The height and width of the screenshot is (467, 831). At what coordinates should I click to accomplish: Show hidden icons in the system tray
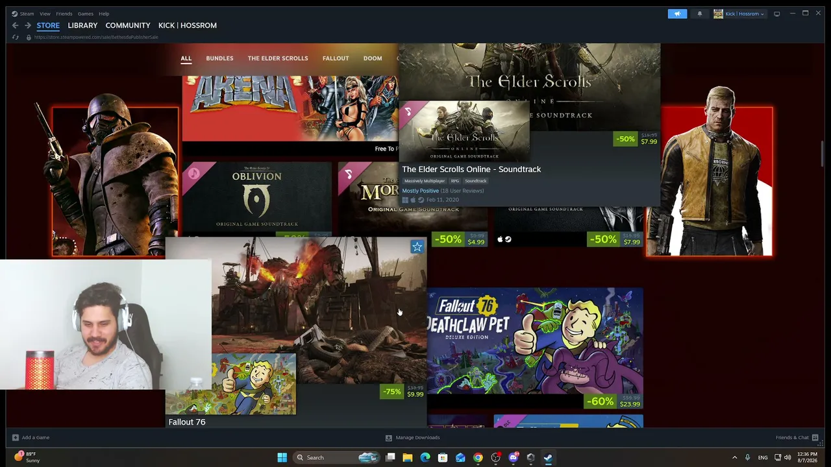coord(734,457)
